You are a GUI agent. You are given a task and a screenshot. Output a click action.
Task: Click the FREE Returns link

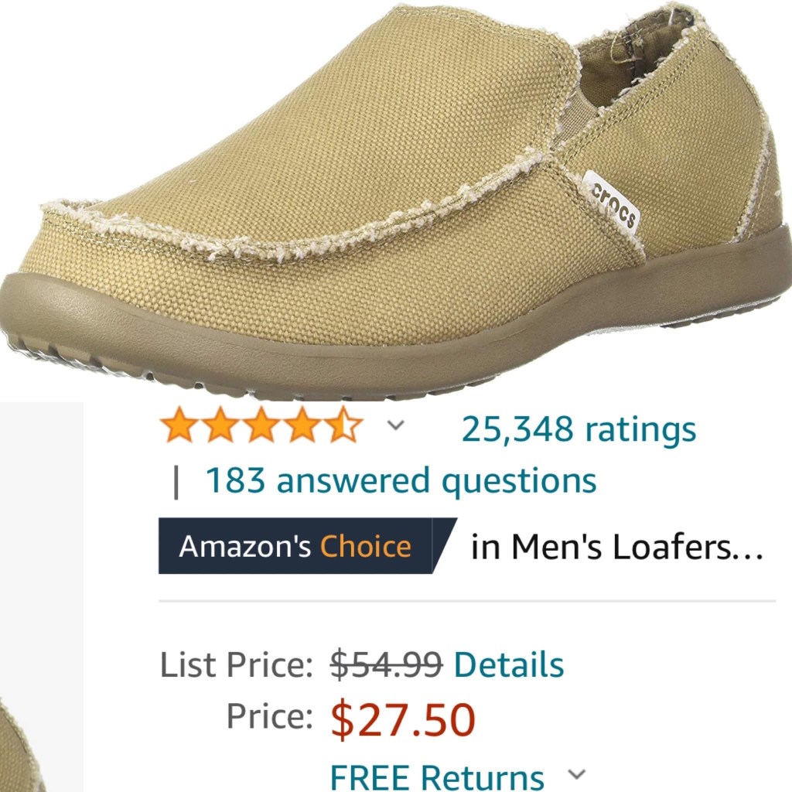point(437,777)
